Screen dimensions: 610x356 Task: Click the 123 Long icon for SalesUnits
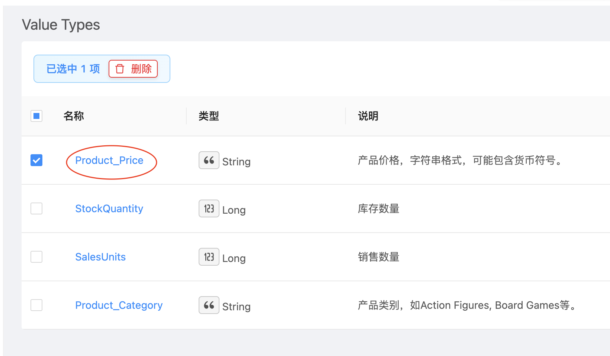(209, 257)
